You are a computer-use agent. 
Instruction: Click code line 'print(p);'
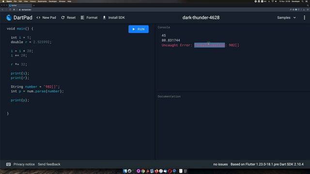[x=20, y=100]
